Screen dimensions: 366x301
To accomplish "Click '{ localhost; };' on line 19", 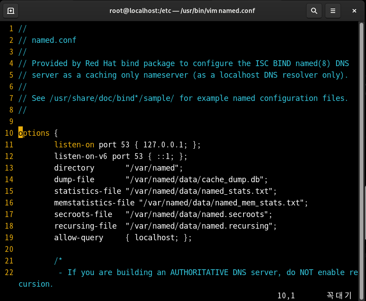I will tap(159, 238).
